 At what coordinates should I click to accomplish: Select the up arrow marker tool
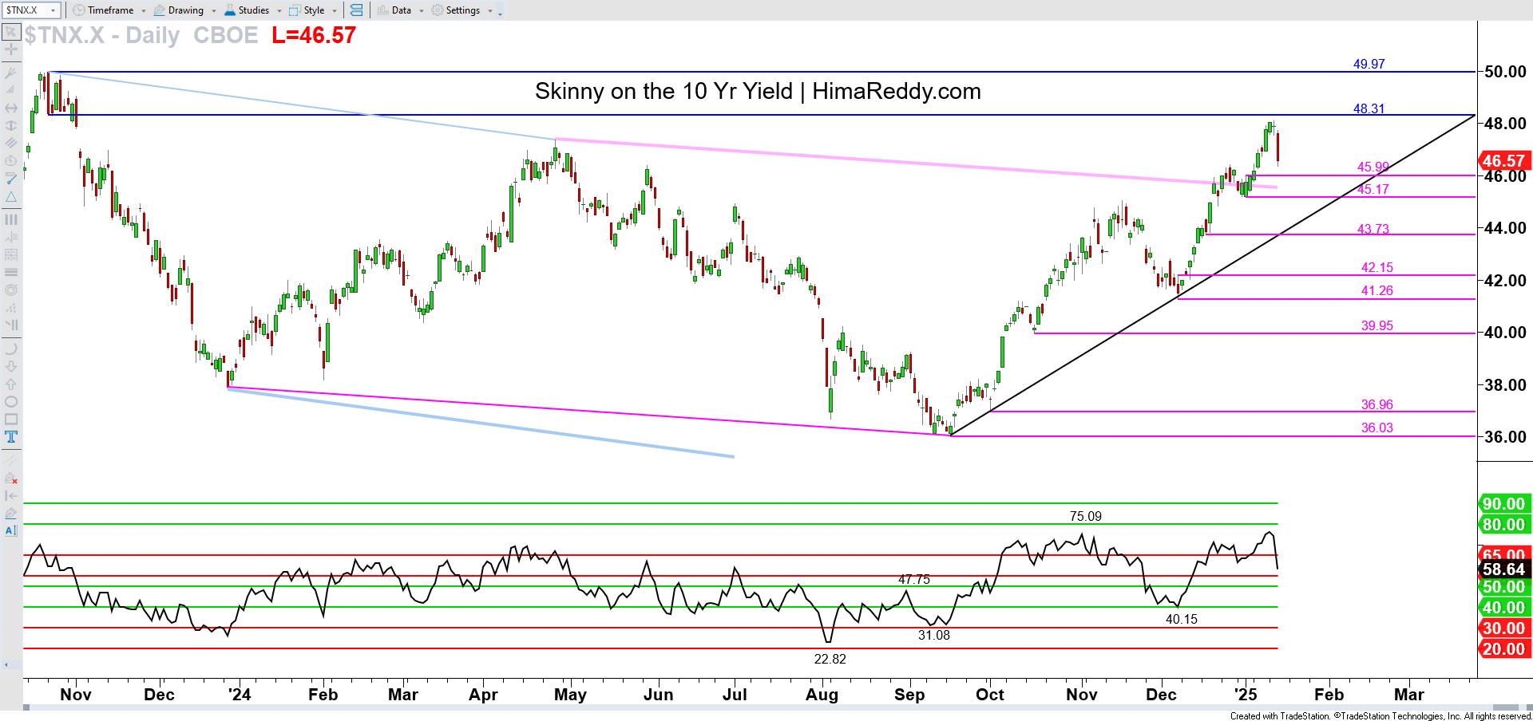point(10,385)
